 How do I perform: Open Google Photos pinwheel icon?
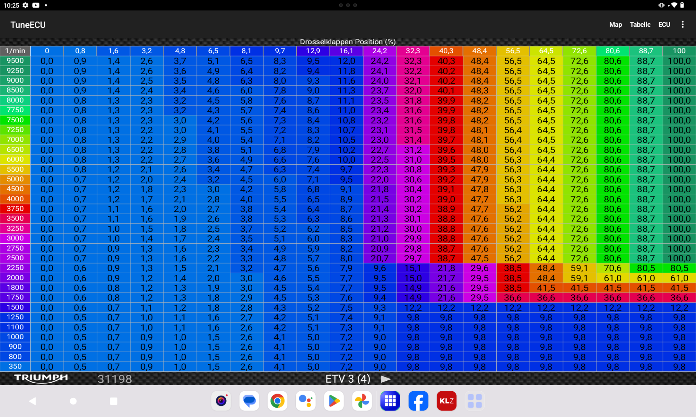point(362,401)
